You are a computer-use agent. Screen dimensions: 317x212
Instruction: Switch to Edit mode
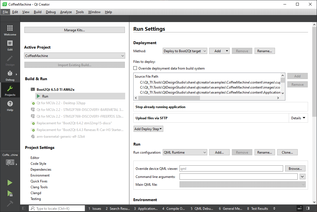click(10, 46)
